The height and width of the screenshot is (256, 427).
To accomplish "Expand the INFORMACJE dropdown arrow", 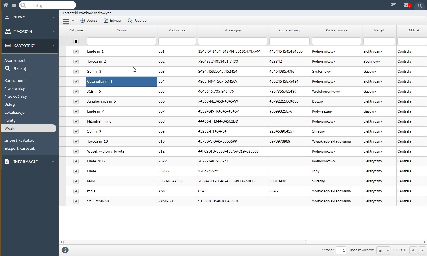I will point(53,162).
